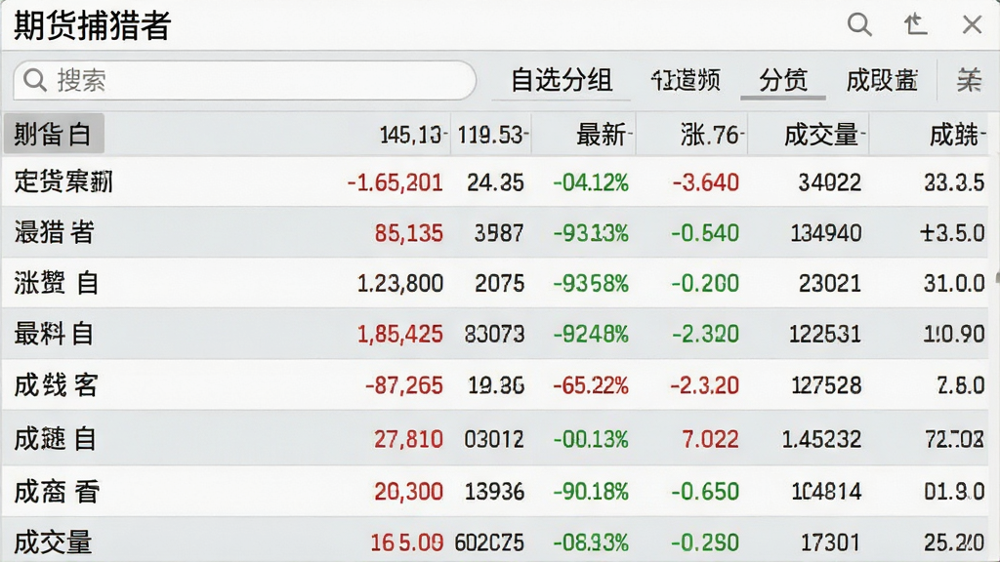1000x562 pixels.
Task: Close the 期货捕猎者 window
Action: tap(972, 24)
